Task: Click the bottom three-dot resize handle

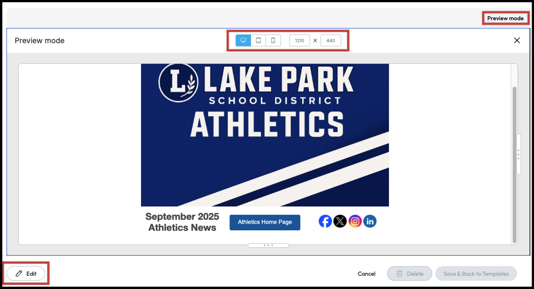Action: click(268, 245)
